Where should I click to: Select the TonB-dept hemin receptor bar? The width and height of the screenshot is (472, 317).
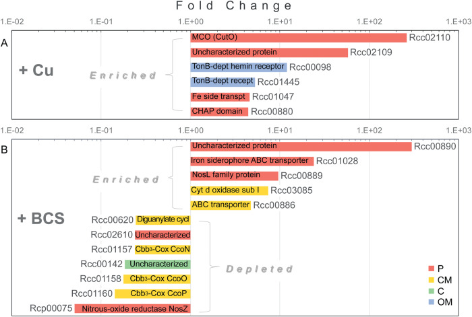coord(239,67)
